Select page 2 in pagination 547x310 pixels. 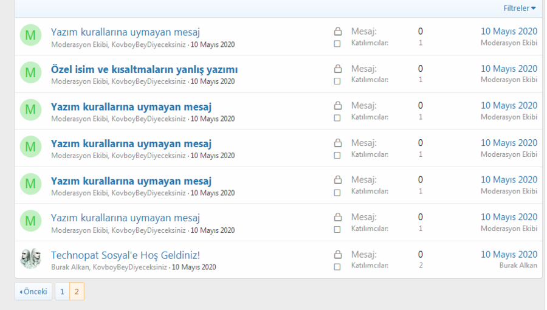(77, 292)
